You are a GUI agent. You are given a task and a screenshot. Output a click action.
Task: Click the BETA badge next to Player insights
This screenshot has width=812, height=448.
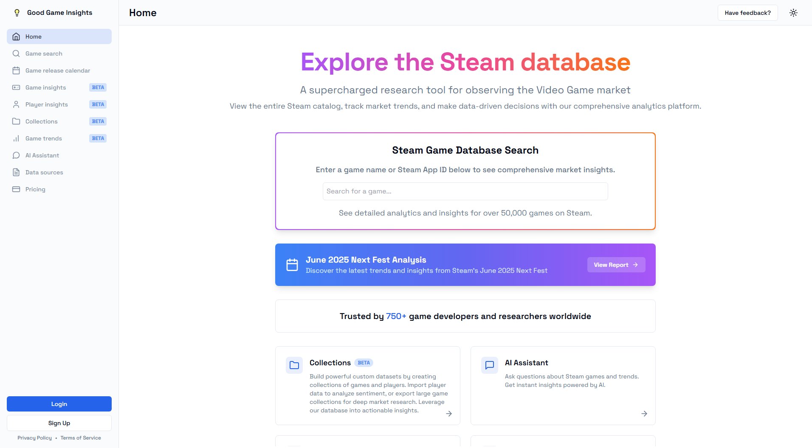98,104
